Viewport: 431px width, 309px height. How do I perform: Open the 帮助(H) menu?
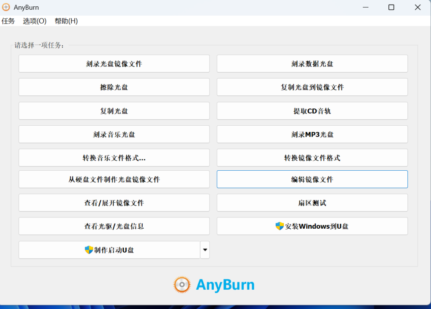[66, 21]
